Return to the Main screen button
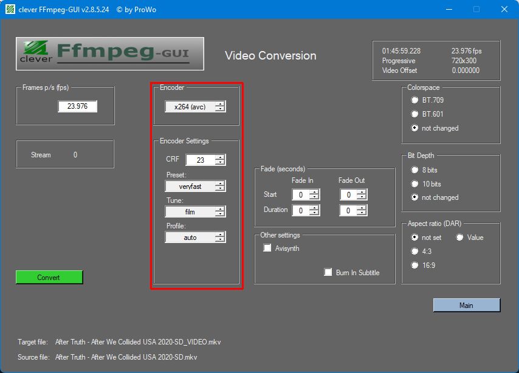Image resolution: width=519 pixels, height=373 pixels. tap(467, 305)
